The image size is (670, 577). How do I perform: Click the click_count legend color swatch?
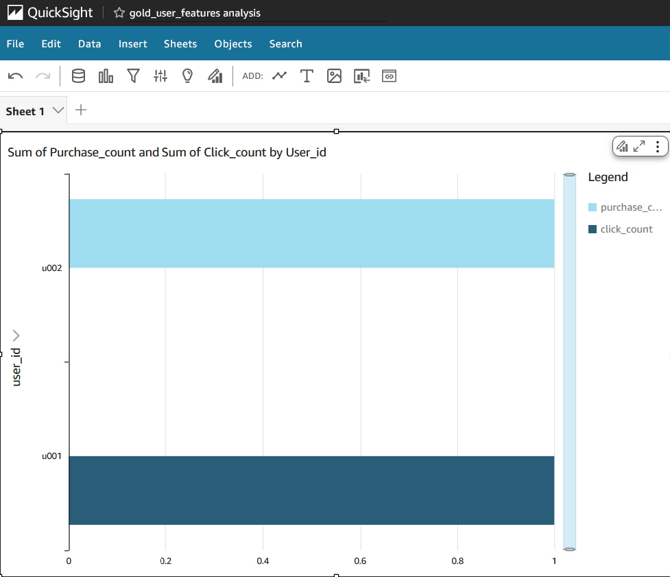point(593,229)
